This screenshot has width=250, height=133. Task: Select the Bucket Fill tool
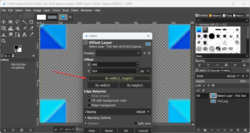point(17,28)
